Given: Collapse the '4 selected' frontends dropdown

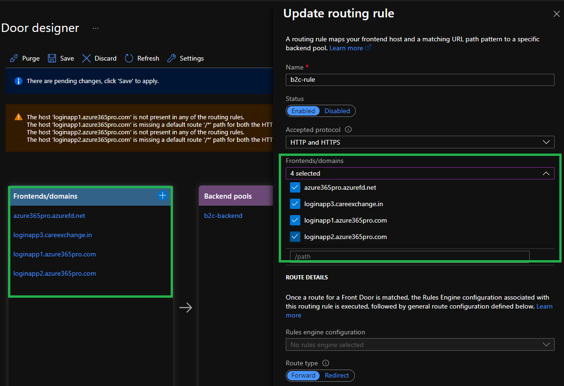Looking at the screenshot, I should 420,173.
